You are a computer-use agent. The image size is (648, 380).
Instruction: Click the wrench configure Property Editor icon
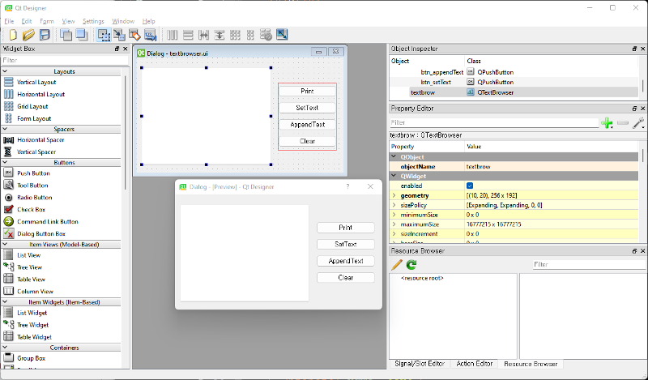[638, 123]
